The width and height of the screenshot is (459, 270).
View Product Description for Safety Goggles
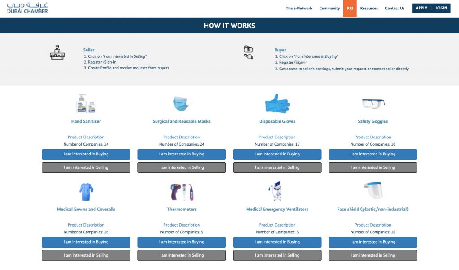(372, 137)
